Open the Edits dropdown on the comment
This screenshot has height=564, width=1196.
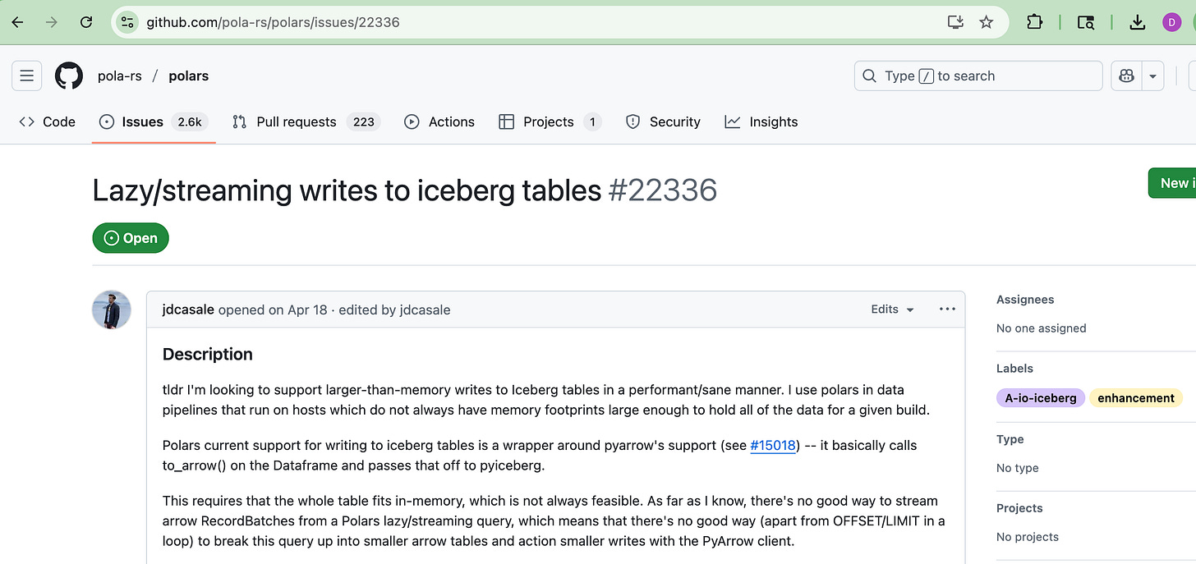click(x=891, y=310)
